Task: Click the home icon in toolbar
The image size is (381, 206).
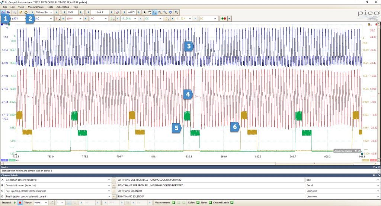Action: (x=26, y=12)
